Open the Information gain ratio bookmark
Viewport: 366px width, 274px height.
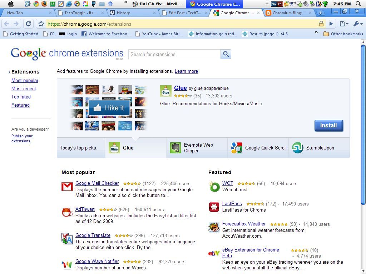click(x=213, y=34)
